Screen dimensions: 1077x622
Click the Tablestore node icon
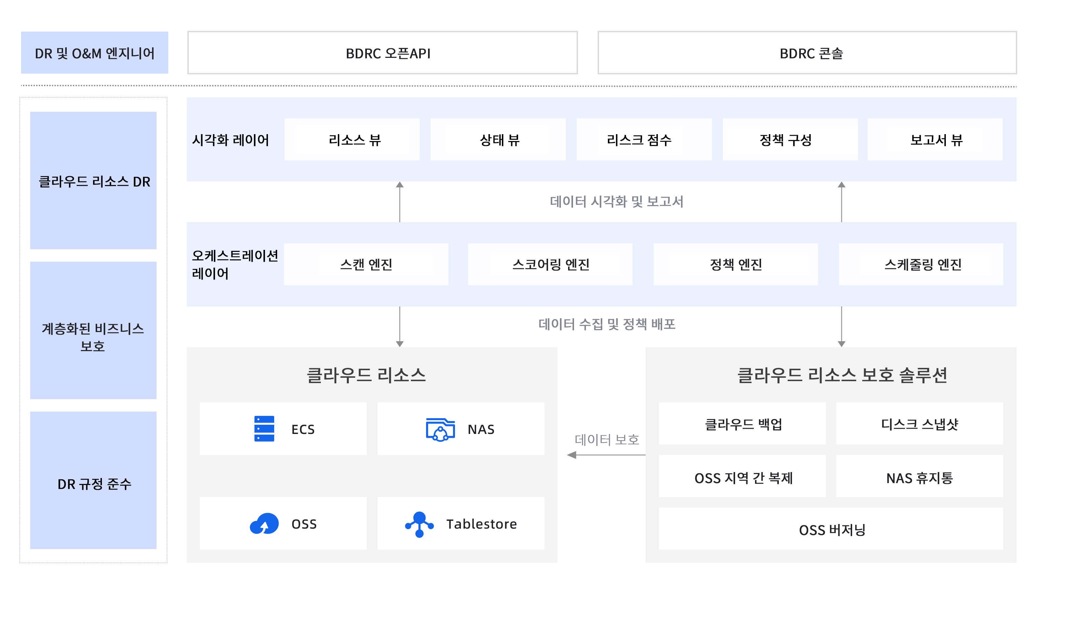(419, 524)
